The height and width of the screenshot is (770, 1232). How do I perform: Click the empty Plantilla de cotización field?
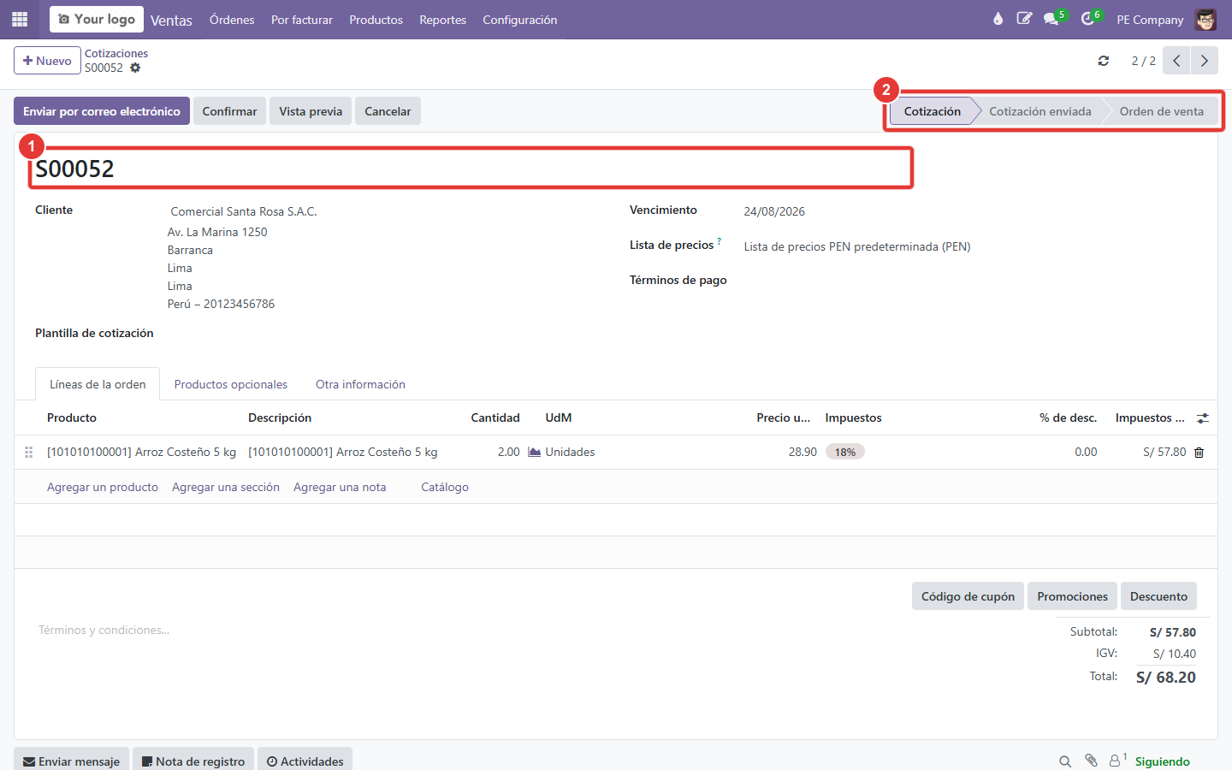point(385,334)
